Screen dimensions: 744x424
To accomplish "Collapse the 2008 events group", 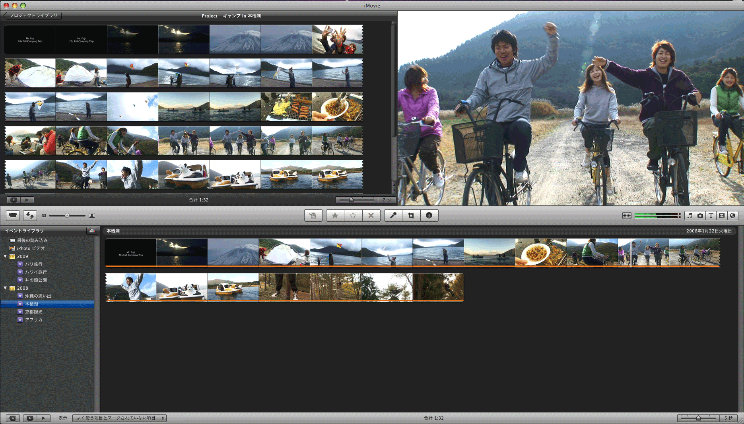I will coord(5,288).
